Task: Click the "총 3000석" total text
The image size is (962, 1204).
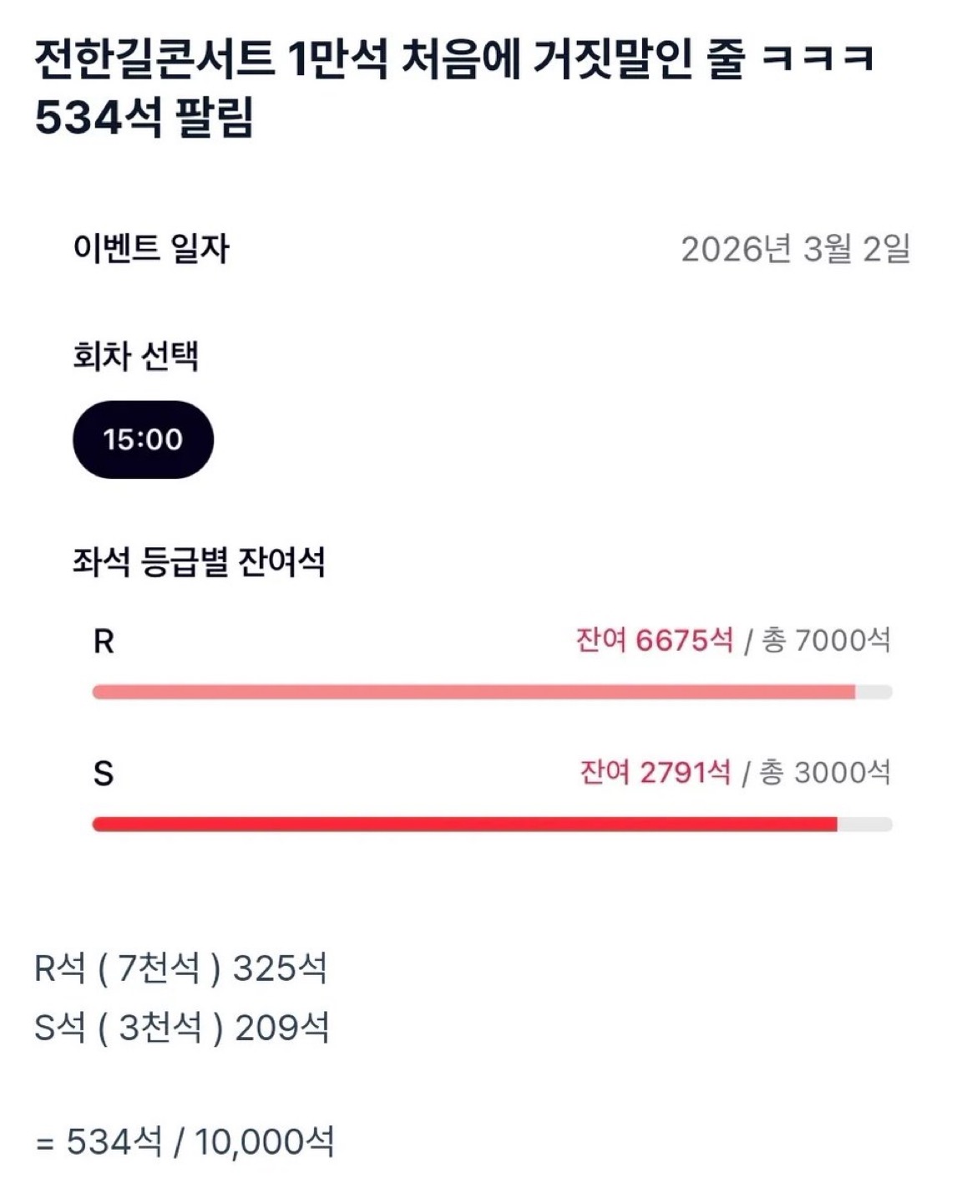Action: [825, 772]
